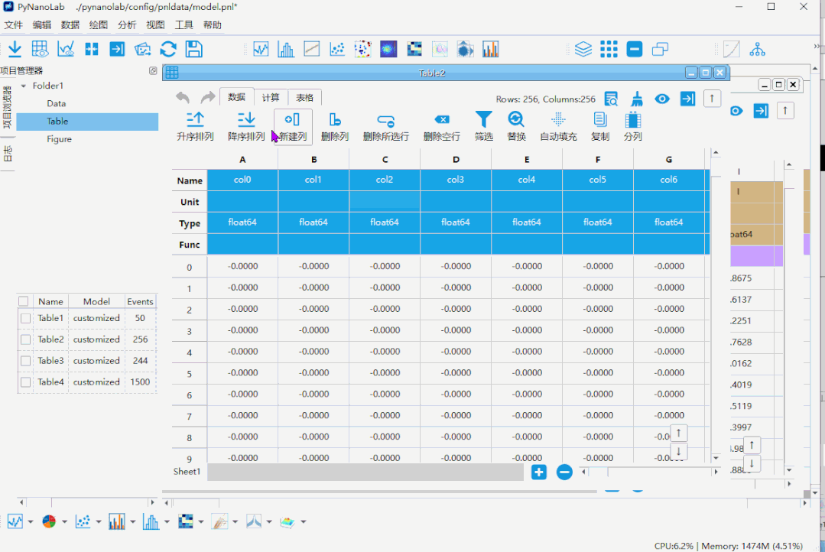Click the cascade windows icon
This screenshot has width=825, height=552.
point(660,50)
